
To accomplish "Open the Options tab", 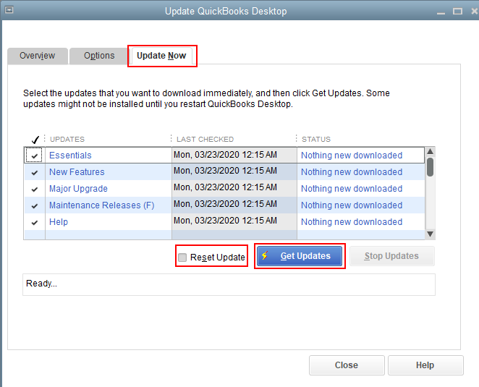I will coord(99,56).
